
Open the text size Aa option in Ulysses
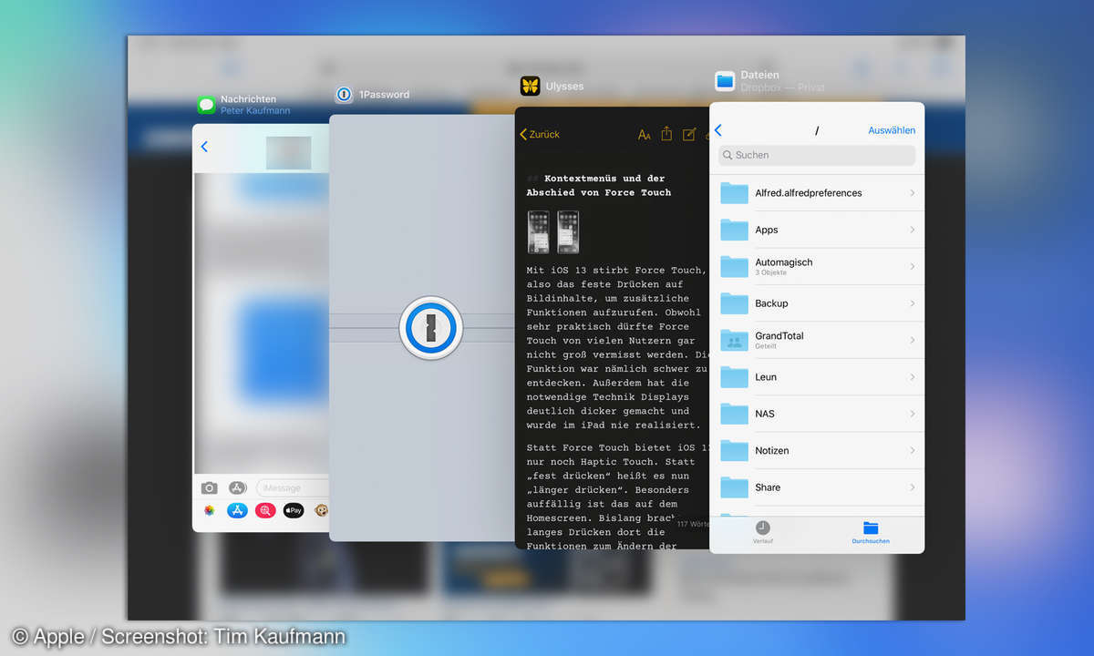[645, 135]
